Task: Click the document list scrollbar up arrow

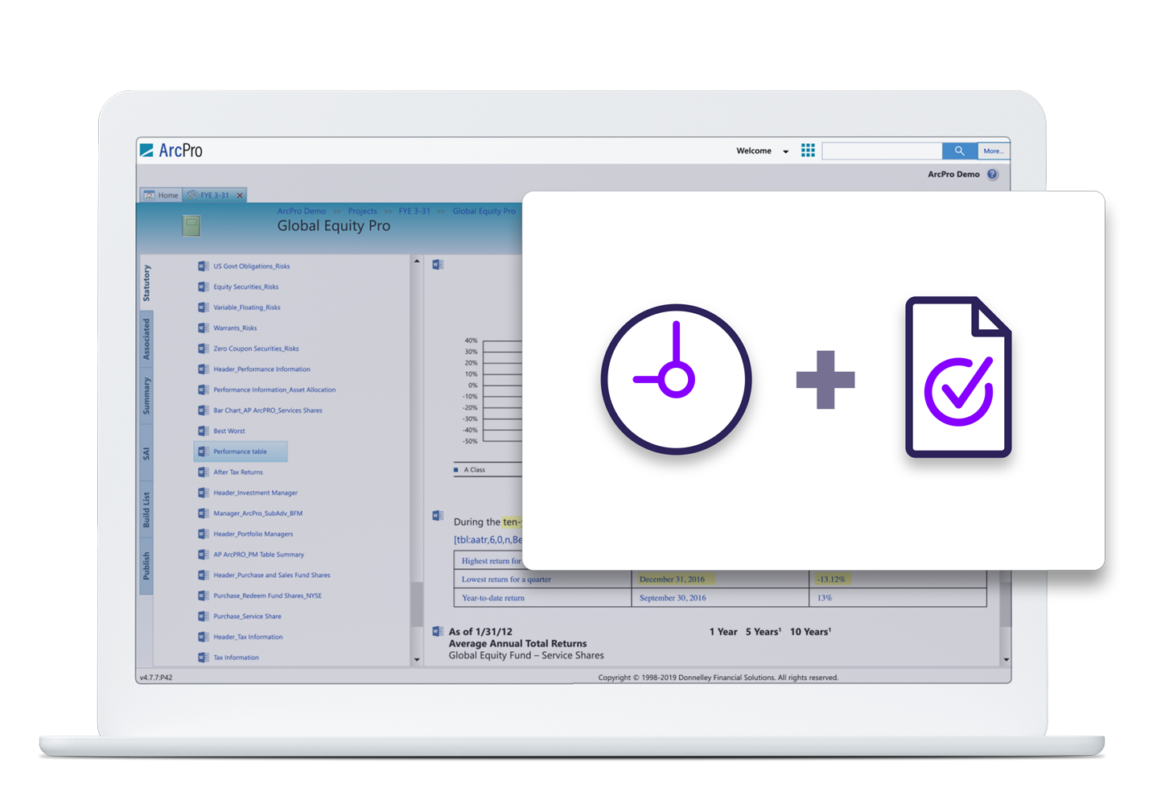Action: (x=417, y=259)
